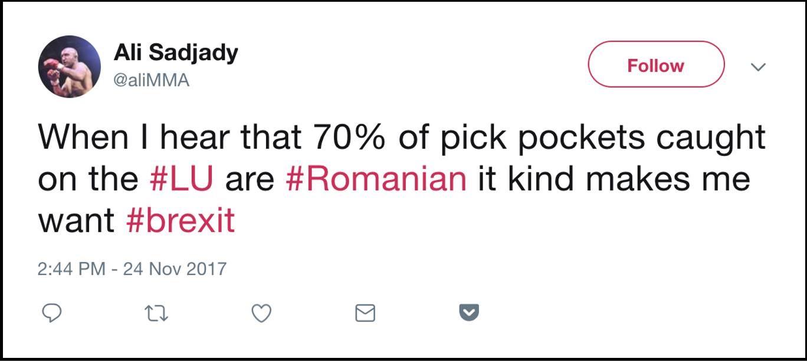This screenshot has height=362, width=807.
Task: Send tweet via the envelope message icon
Action: [365, 313]
